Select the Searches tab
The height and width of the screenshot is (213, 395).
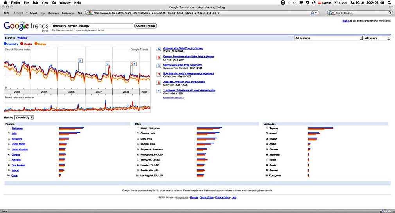tap(10, 38)
